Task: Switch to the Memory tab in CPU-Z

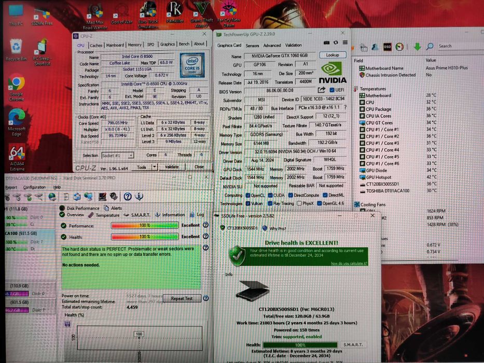Action: pos(134,45)
